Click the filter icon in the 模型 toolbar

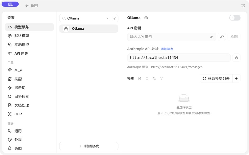(161, 79)
